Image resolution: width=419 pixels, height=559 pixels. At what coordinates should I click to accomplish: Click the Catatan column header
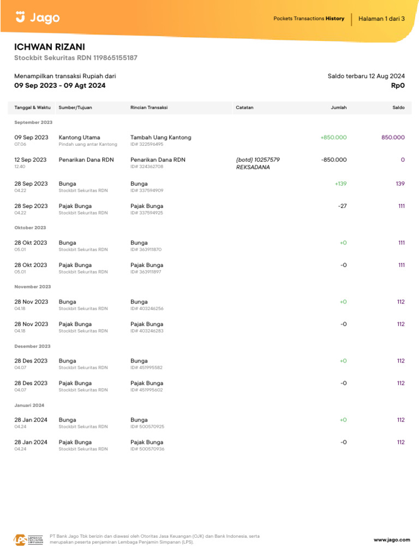[244, 108]
